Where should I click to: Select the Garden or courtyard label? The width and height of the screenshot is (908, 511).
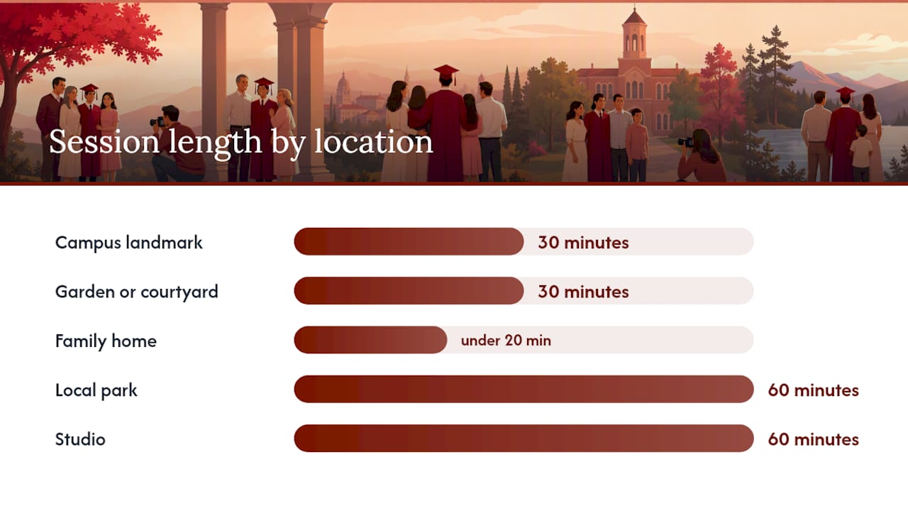pyautogui.click(x=137, y=292)
